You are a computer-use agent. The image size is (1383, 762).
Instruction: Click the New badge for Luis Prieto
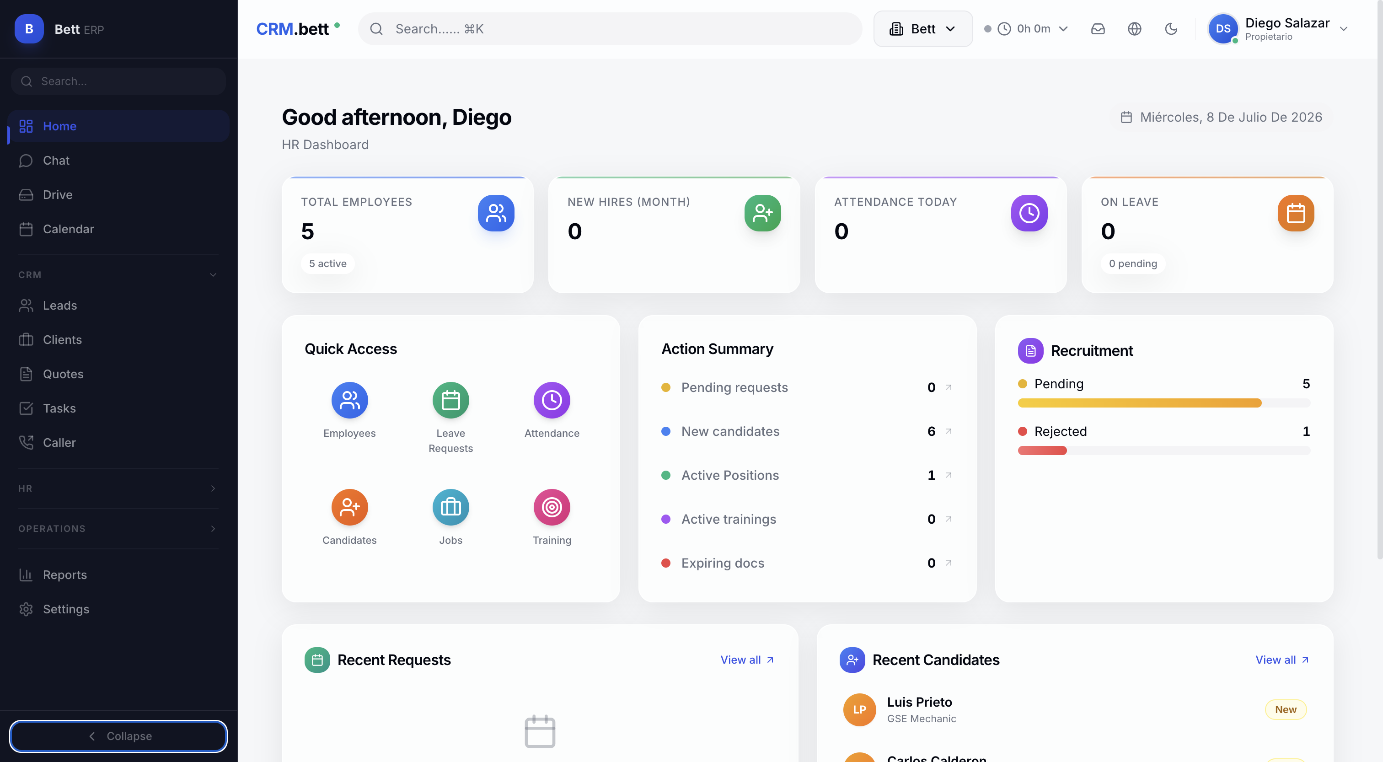pyautogui.click(x=1285, y=709)
